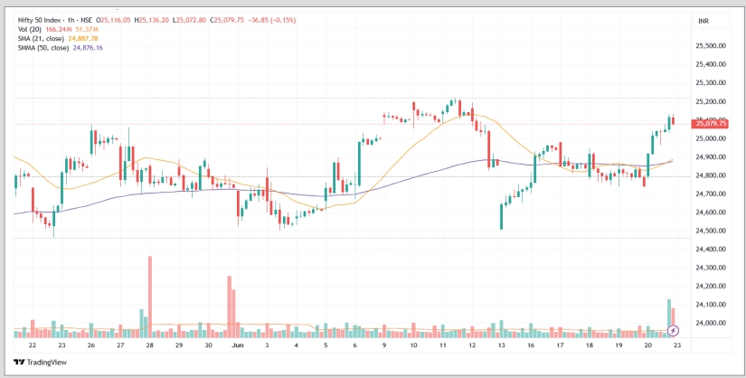Click date 26 on the time axis
Image resolution: width=746 pixels, height=378 pixels.
[x=90, y=346]
